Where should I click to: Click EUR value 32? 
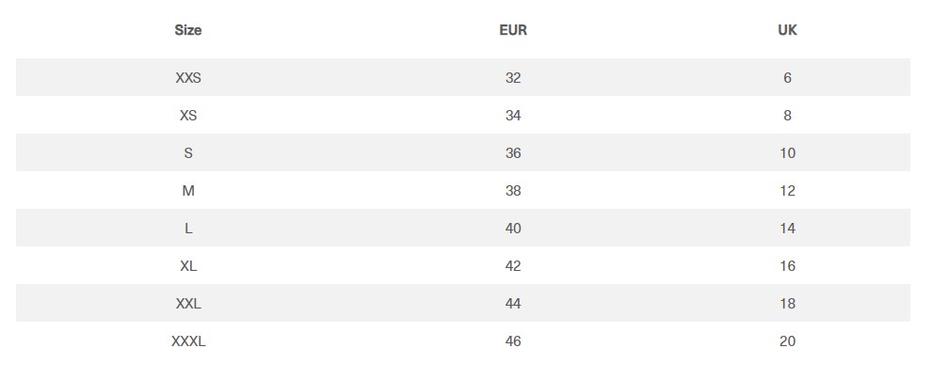point(513,78)
